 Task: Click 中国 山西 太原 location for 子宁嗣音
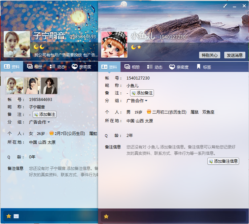click(42, 142)
